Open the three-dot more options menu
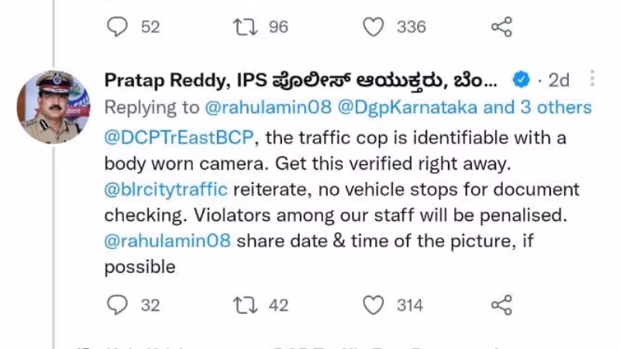The height and width of the screenshot is (349, 620). 592,78
